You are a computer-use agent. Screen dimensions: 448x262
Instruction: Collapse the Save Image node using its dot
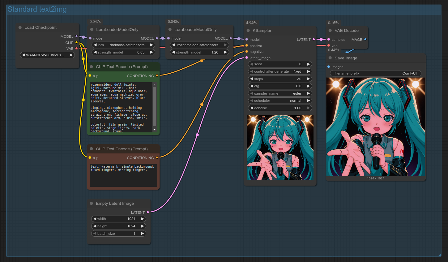330,58
